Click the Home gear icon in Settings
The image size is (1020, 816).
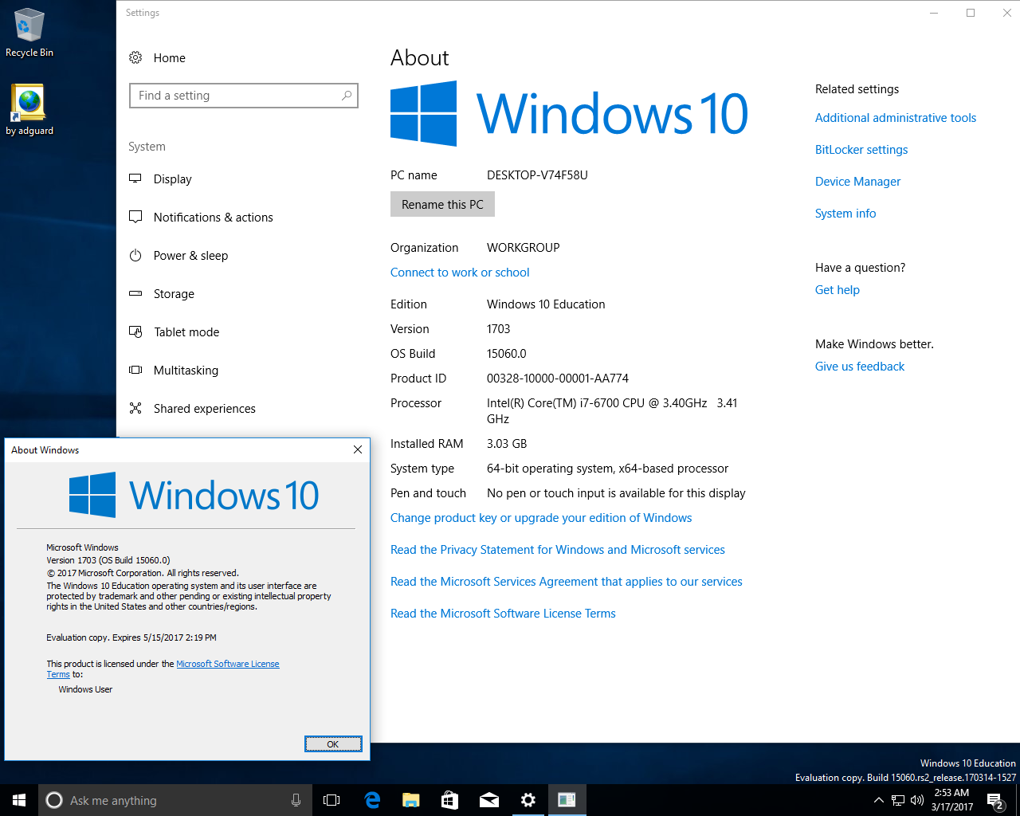coord(135,57)
